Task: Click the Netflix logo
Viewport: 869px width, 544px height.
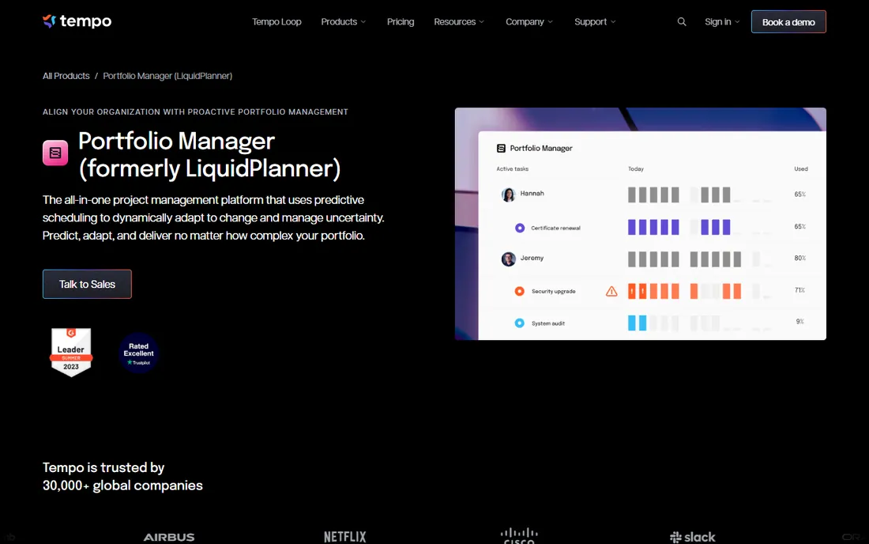Action: (344, 537)
